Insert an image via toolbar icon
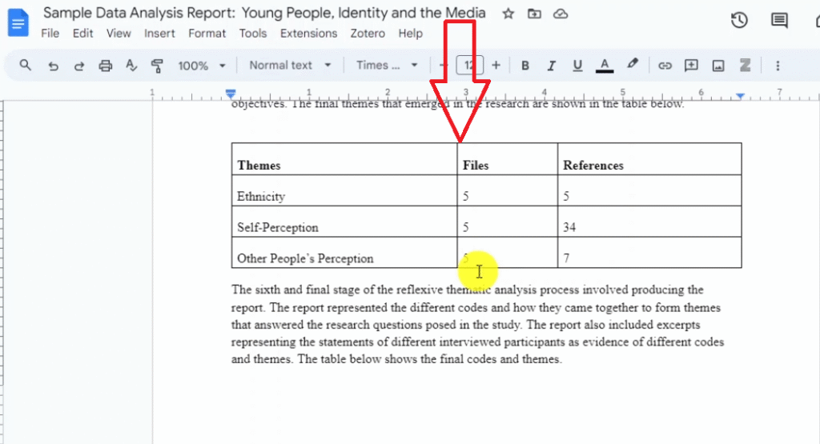The image size is (820, 444). click(718, 66)
